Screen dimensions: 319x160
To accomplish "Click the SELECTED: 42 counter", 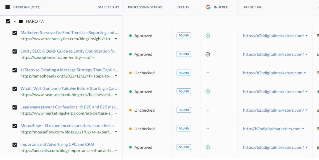I will pos(108,7).
